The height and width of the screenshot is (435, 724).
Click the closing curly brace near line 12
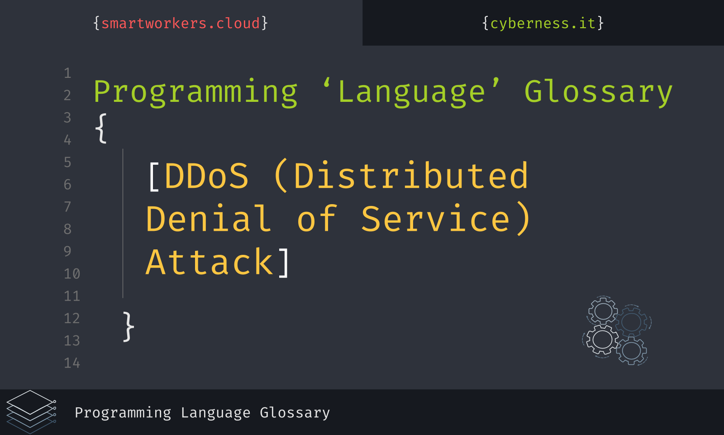(129, 326)
